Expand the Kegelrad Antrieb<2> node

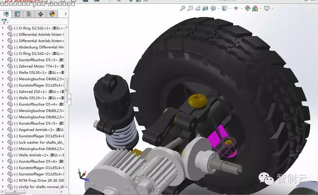click(x=3, y=130)
